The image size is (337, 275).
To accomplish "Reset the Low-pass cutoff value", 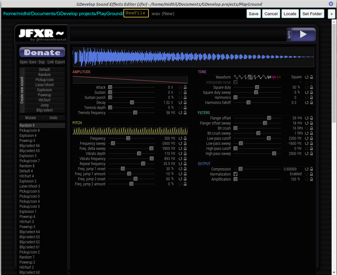I will coord(307,138).
